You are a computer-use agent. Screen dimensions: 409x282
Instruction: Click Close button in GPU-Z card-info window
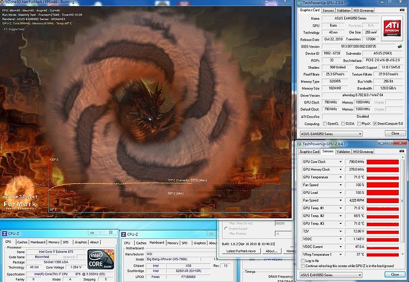395,134
